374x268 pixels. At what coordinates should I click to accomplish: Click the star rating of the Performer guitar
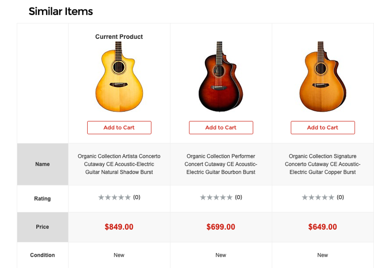[x=216, y=197]
